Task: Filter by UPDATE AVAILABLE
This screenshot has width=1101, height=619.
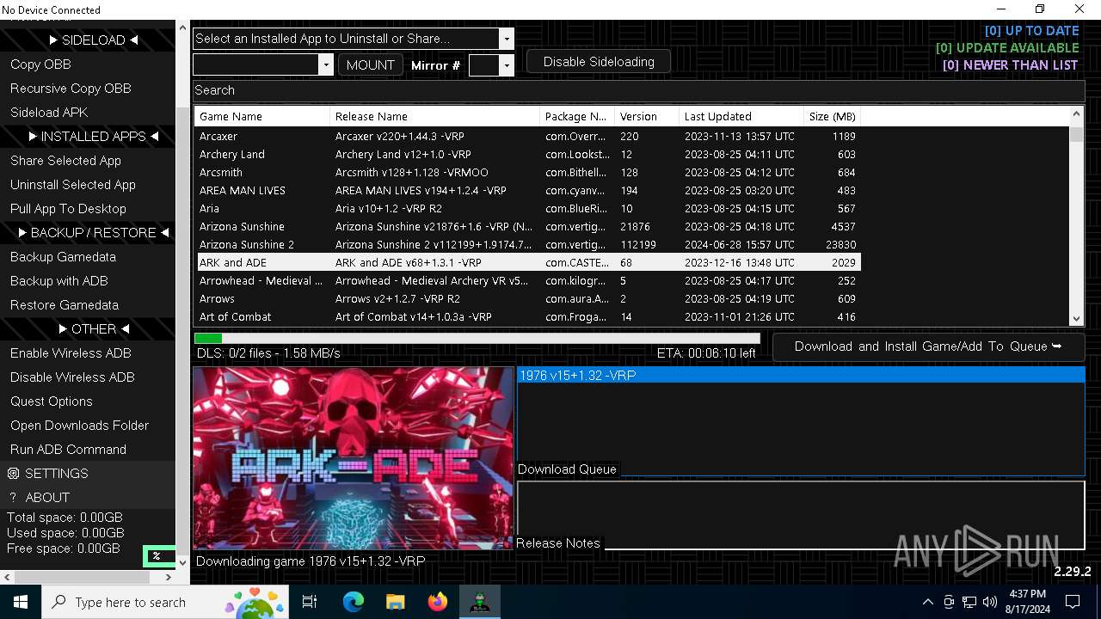Action: point(1007,48)
